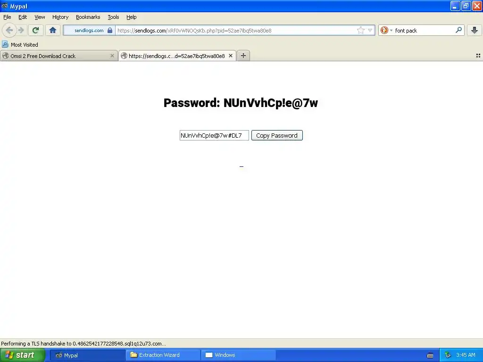The image size is (483, 362).
Task: Click the padlock site identity icon
Action: pos(109,30)
